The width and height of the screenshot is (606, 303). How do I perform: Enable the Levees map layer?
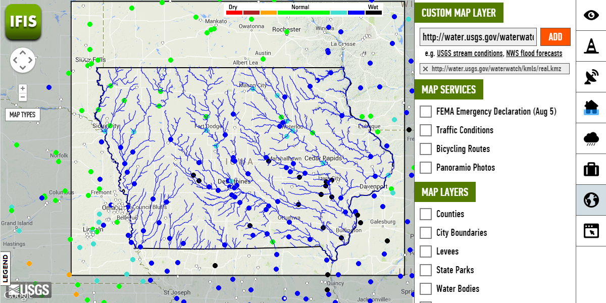coord(425,251)
